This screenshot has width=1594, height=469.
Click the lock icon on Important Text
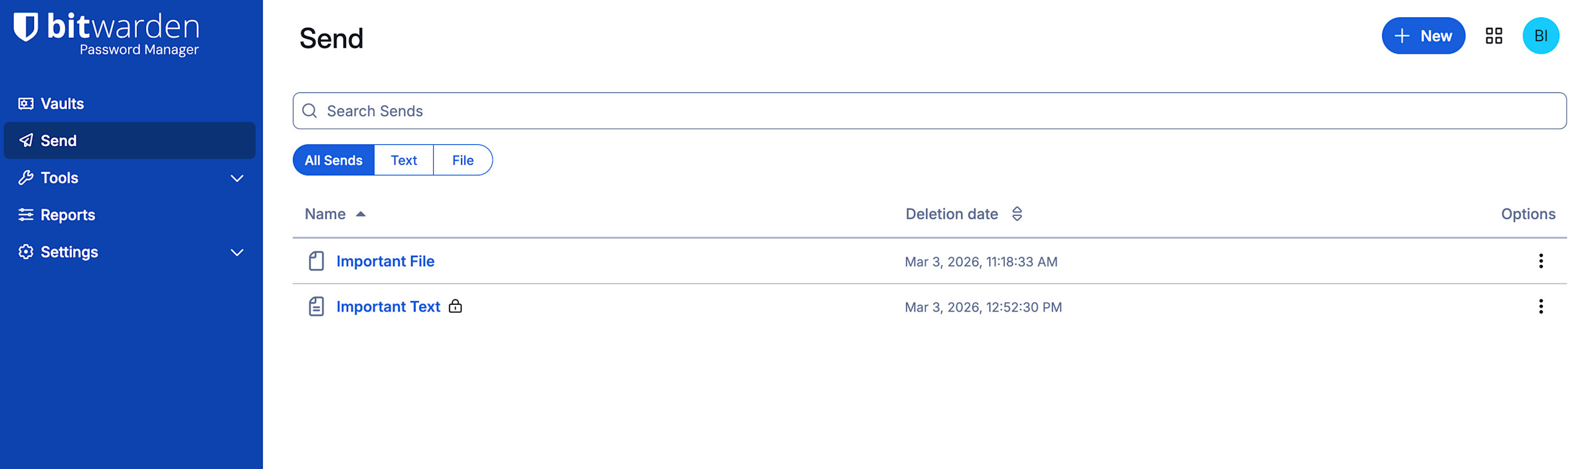point(455,306)
